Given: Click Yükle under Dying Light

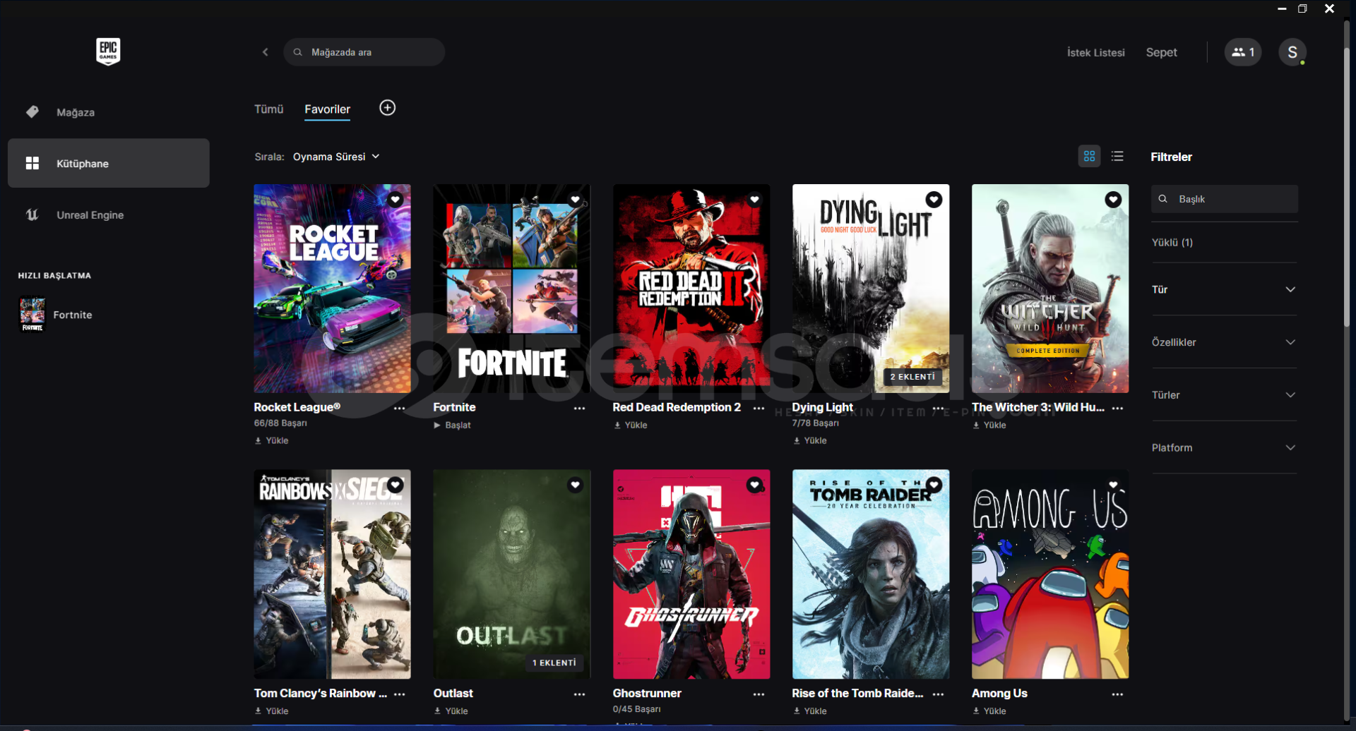Looking at the screenshot, I should [810, 440].
